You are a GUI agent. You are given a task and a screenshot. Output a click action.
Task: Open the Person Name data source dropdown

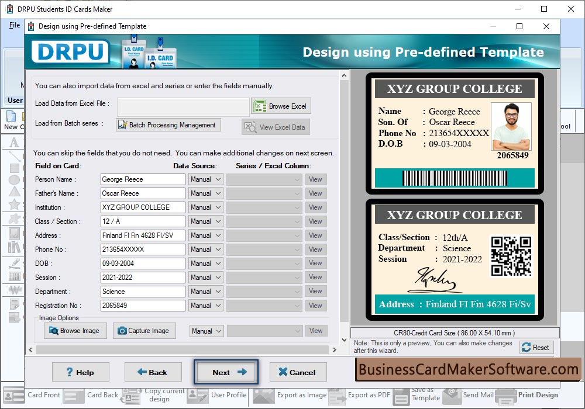pyautogui.click(x=206, y=179)
